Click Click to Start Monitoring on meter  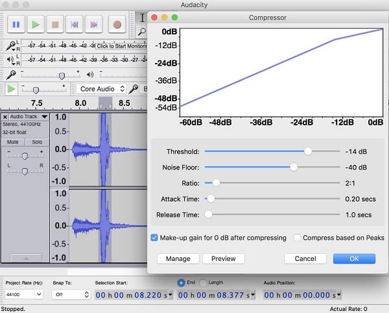[121, 46]
